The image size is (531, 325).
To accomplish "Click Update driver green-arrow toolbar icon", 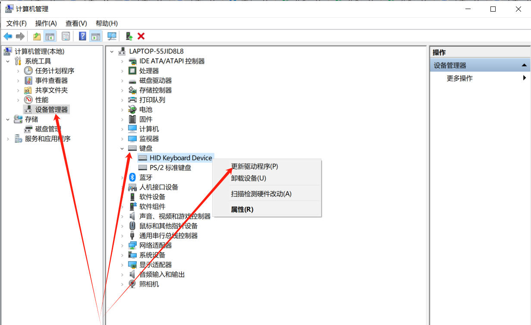I will [x=129, y=36].
